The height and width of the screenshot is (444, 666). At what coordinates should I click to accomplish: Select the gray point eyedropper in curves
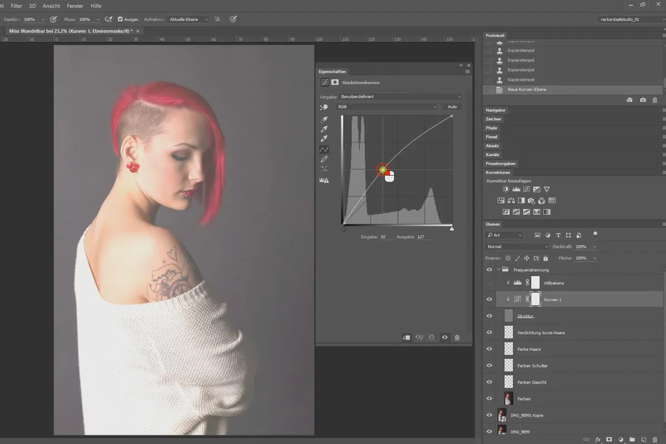point(325,129)
